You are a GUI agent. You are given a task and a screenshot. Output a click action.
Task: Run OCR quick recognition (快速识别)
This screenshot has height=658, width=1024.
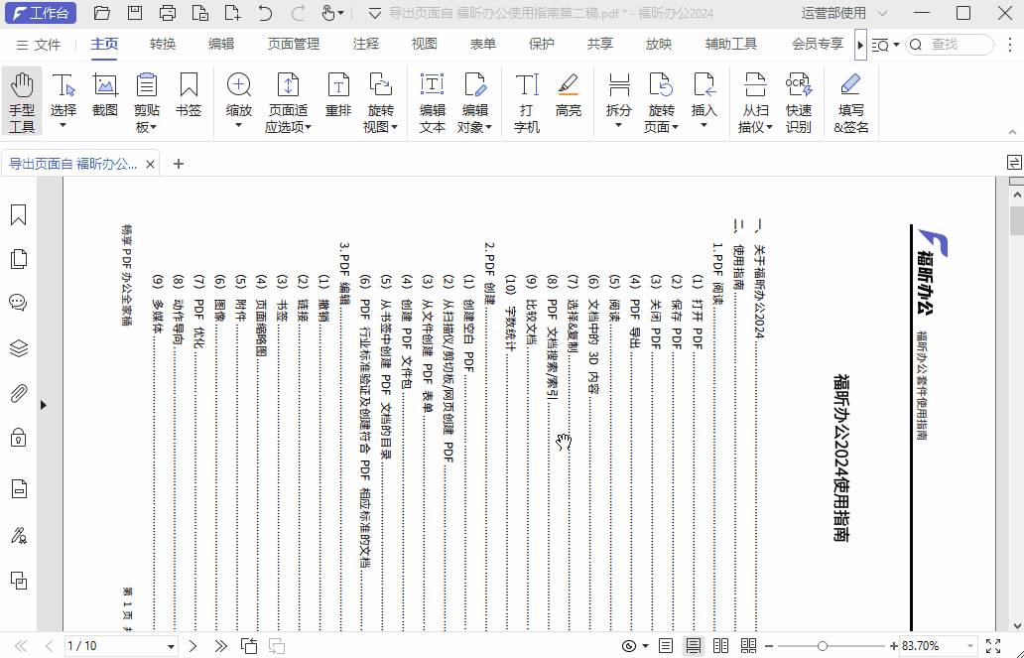[799, 101]
